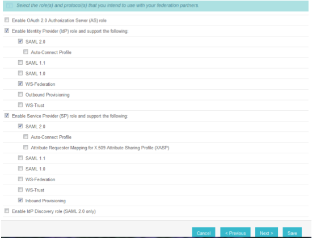This screenshot has width=312, height=238.
Task: Uncheck Enable Service Provider (SP) role
Action: 7,115
